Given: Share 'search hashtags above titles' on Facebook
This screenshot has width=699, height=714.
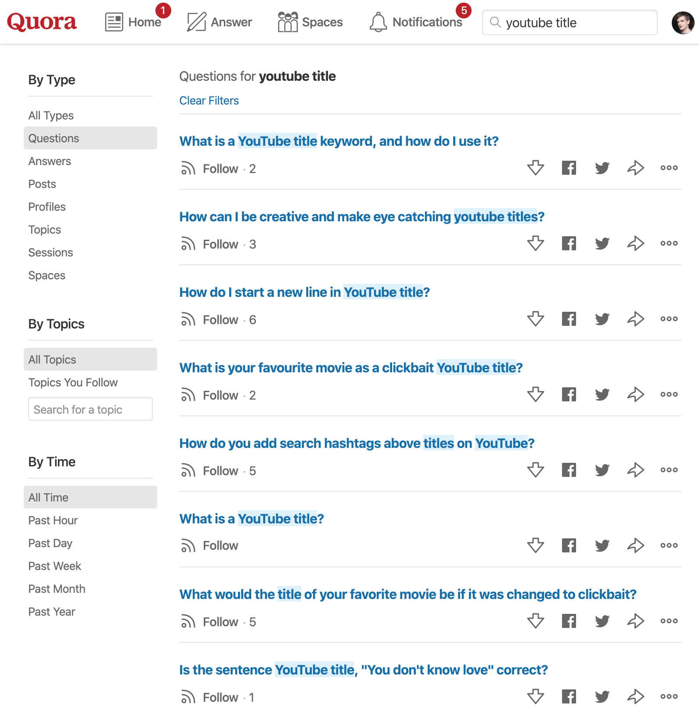Looking at the screenshot, I should tap(569, 470).
